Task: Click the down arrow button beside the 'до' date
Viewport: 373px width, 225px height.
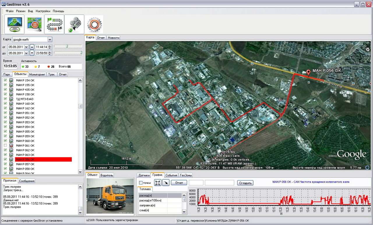Action: tap(32, 53)
